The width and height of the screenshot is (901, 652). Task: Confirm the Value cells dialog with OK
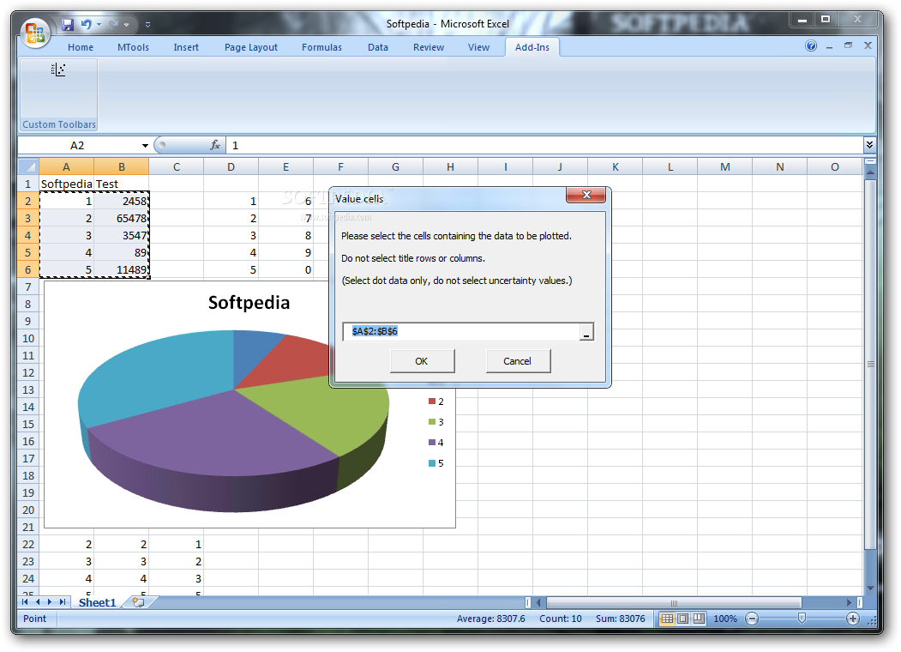[422, 361]
